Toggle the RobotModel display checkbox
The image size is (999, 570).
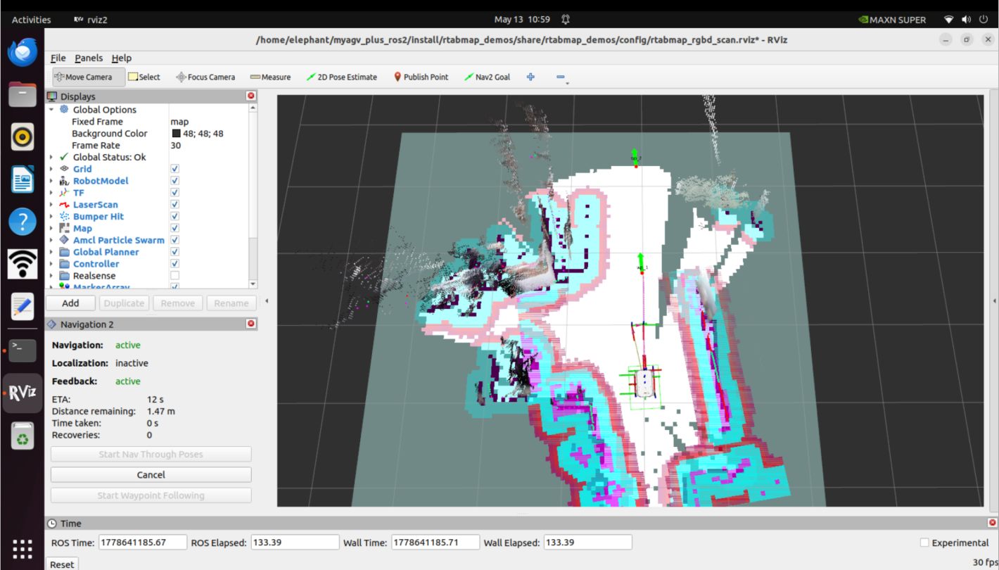coord(174,181)
